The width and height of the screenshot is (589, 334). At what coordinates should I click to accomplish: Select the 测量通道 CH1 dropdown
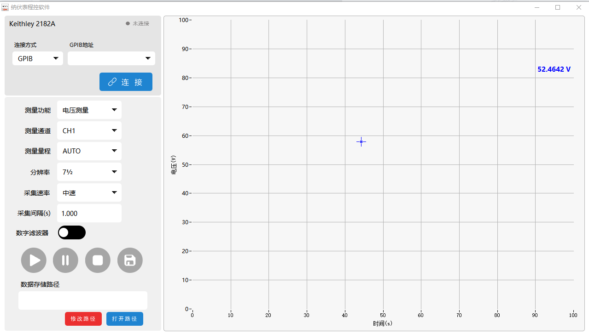coord(89,130)
